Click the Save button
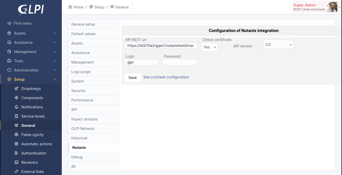The image size is (342, 175). point(132,77)
